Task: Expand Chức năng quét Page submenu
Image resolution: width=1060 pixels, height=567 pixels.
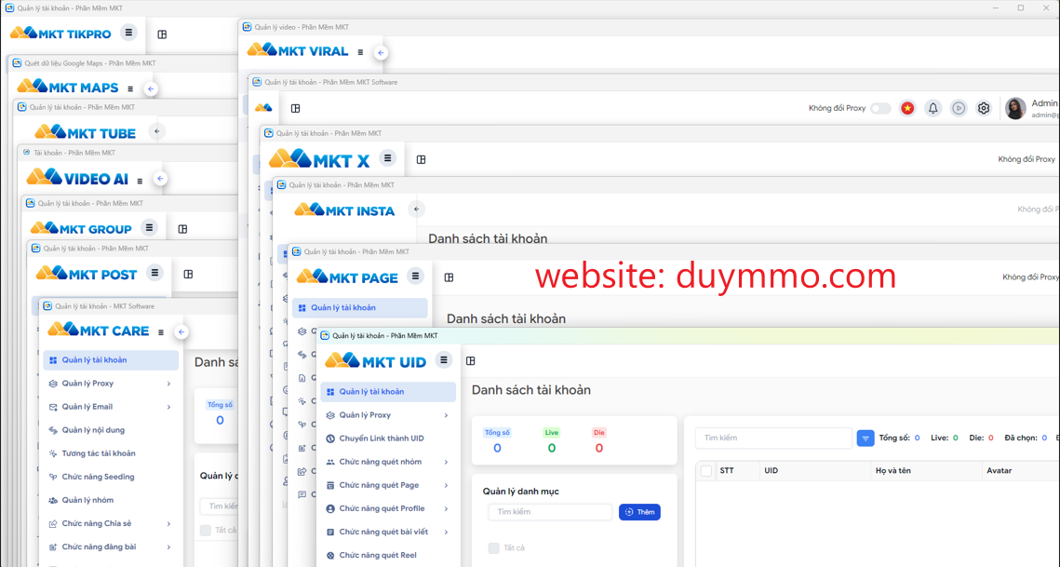Action: [x=446, y=485]
